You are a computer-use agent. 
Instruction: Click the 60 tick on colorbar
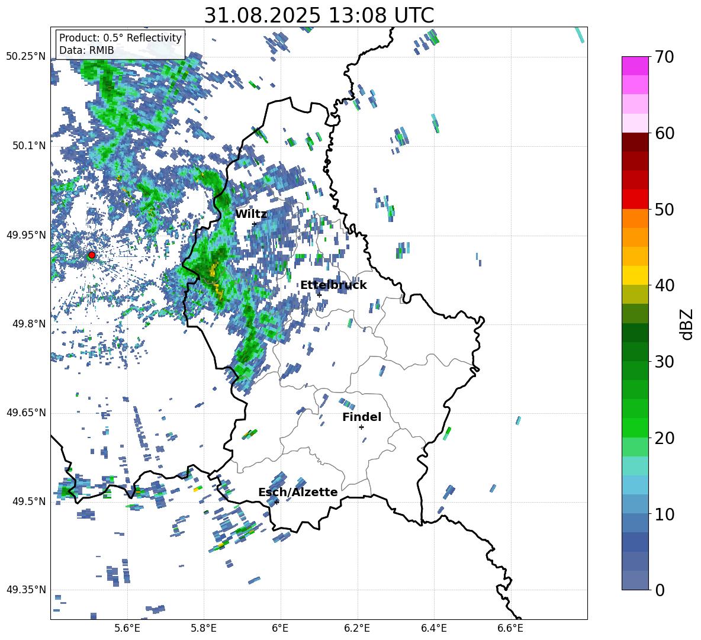click(664, 133)
